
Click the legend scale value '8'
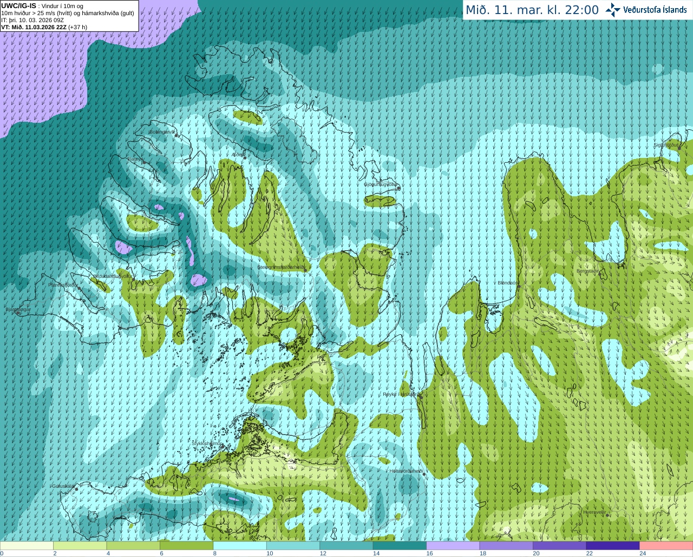point(215,553)
